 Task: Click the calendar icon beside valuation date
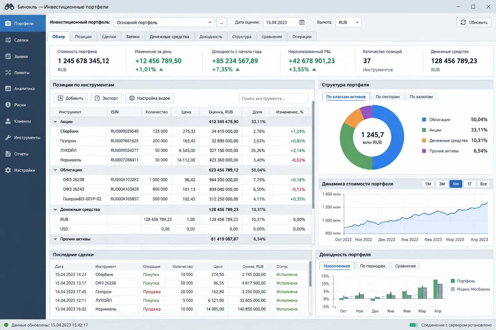click(x=302, y=22)
